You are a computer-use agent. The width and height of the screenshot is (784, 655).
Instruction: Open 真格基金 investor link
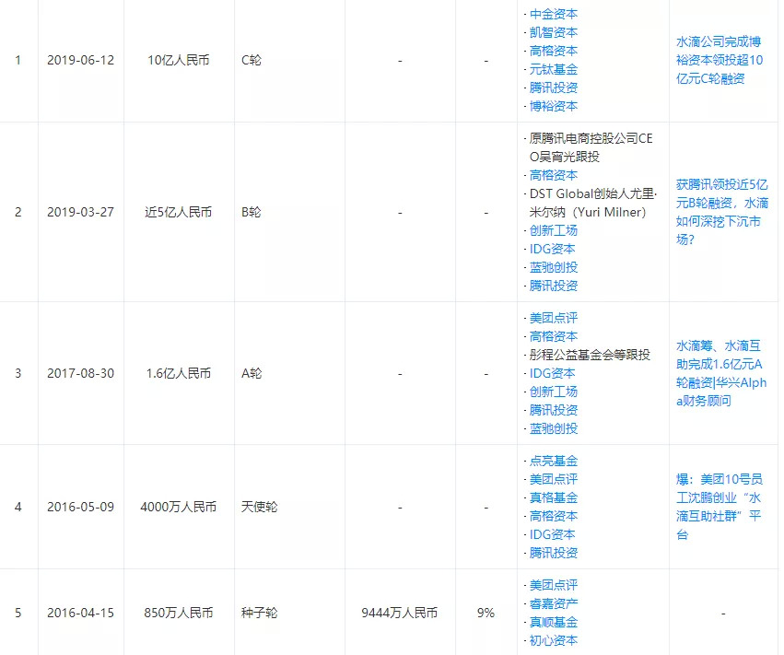point(554,498)
